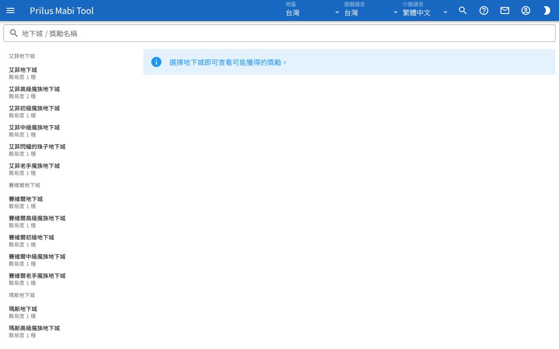This screenshot has width=559, height=349.
Task: Click the Prilus Mabi Tool title
Action: (x=62, y=10)
